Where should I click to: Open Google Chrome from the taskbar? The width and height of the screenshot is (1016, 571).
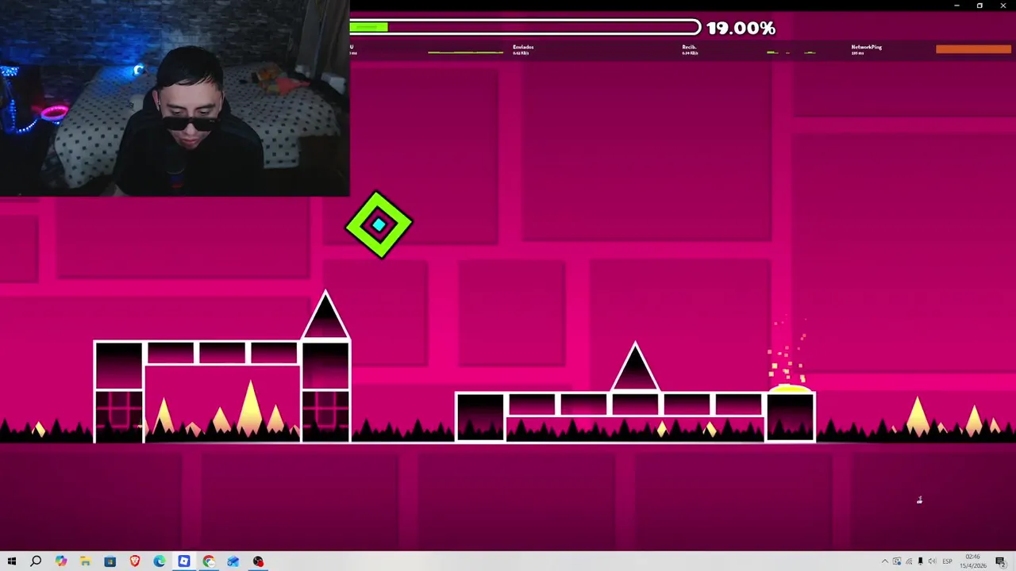[209, 561]
